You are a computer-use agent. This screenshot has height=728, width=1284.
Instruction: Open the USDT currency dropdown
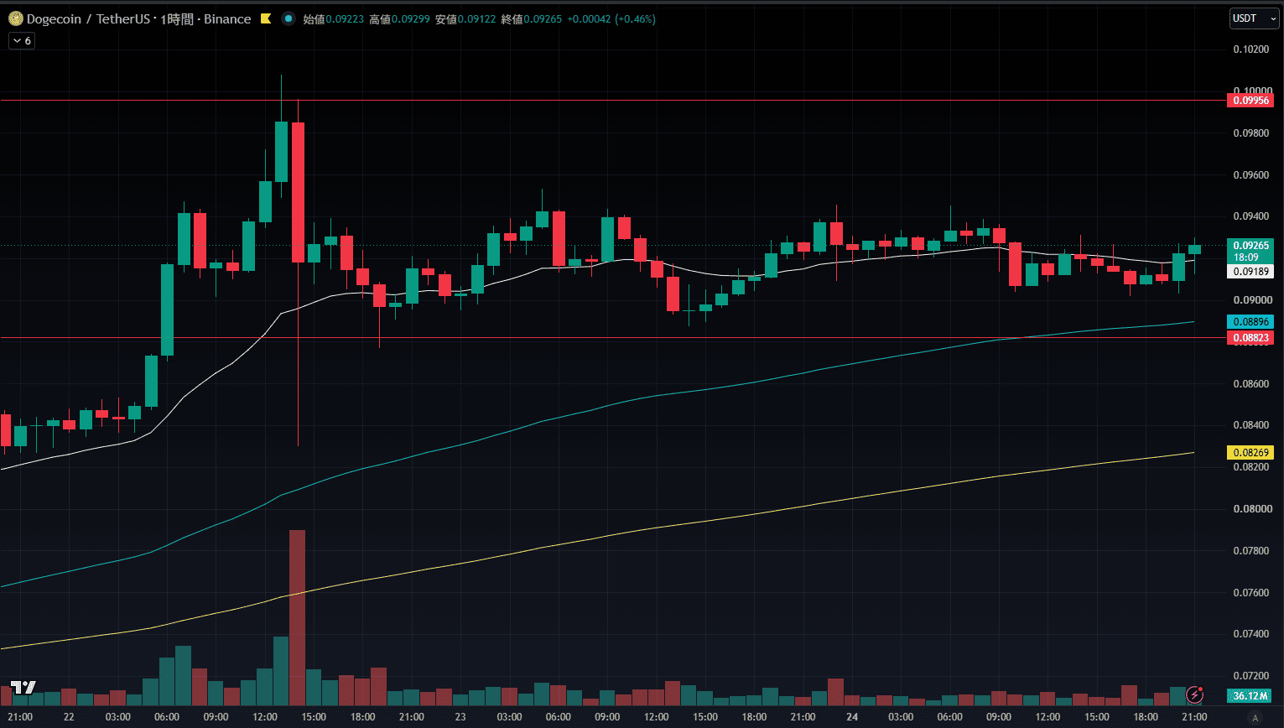[1250, 18]
